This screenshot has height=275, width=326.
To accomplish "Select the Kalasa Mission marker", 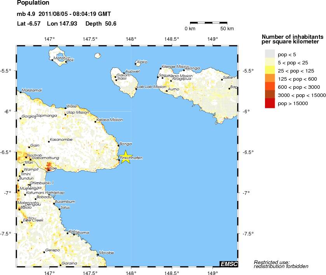I will click(95, 121).
